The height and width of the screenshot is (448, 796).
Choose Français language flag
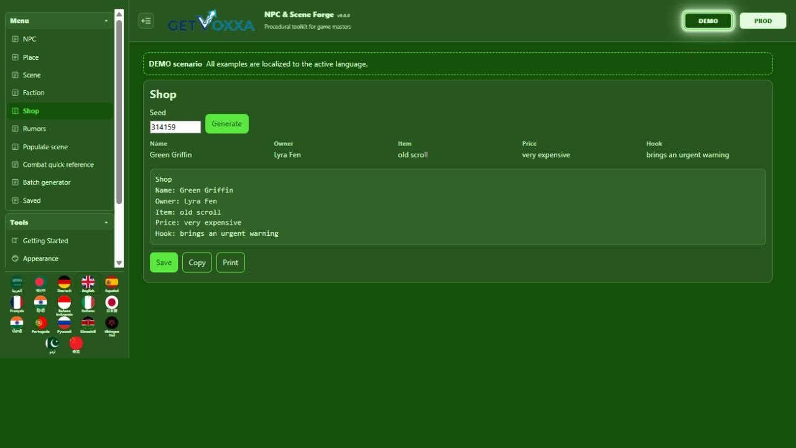pos(17,304)
